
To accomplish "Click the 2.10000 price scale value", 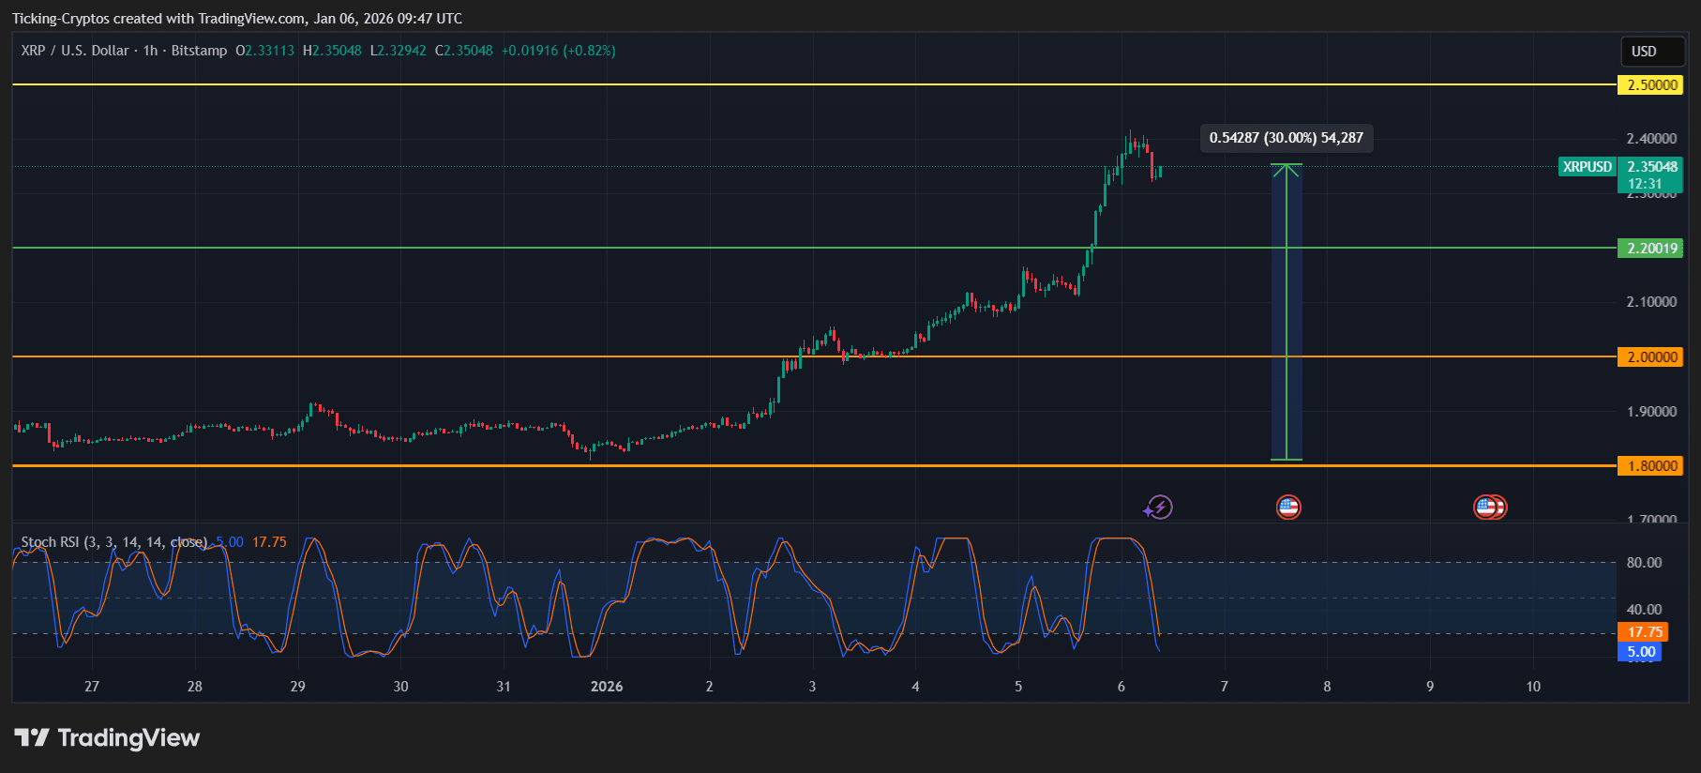I will coord(1651,302).
